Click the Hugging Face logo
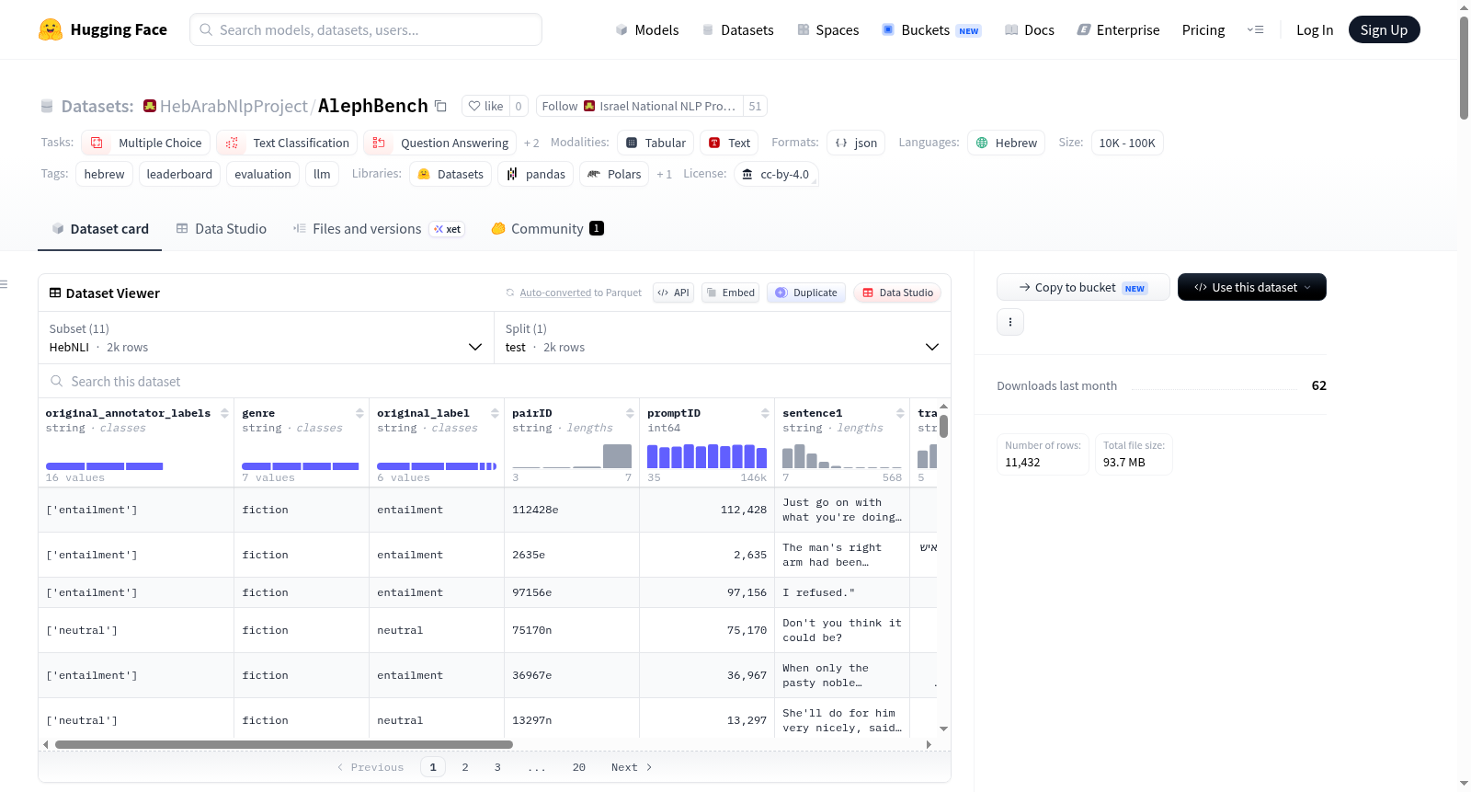The image size is (1471, 792). 102,29
